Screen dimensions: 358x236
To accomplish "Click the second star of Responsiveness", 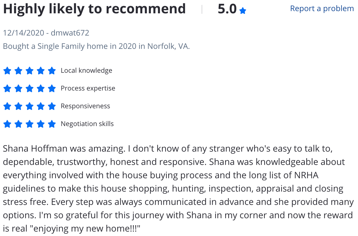I will tap(18, 106).
